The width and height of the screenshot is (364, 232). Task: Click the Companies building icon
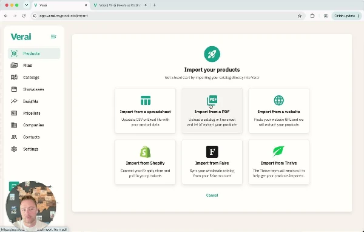pyautogui.click(x=14, y=125)
